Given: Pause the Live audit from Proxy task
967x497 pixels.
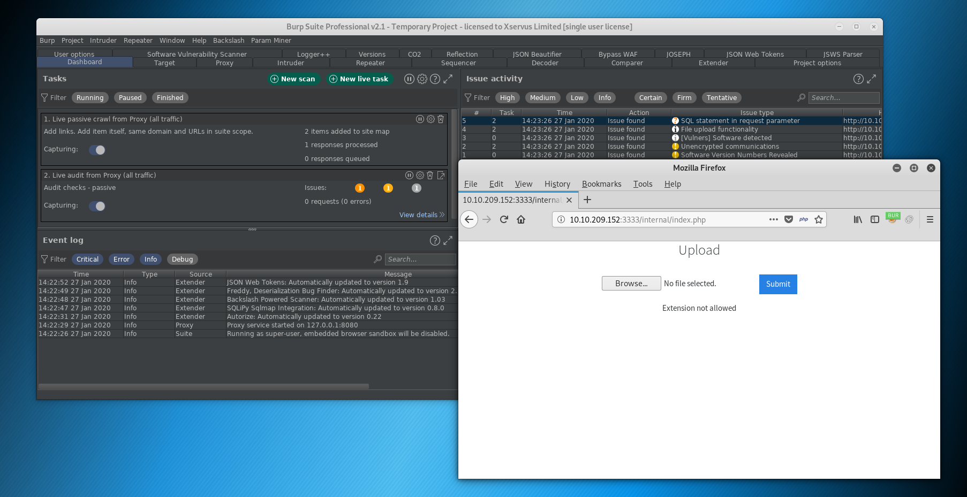Looking at the screenshot, I should [409, 175].
